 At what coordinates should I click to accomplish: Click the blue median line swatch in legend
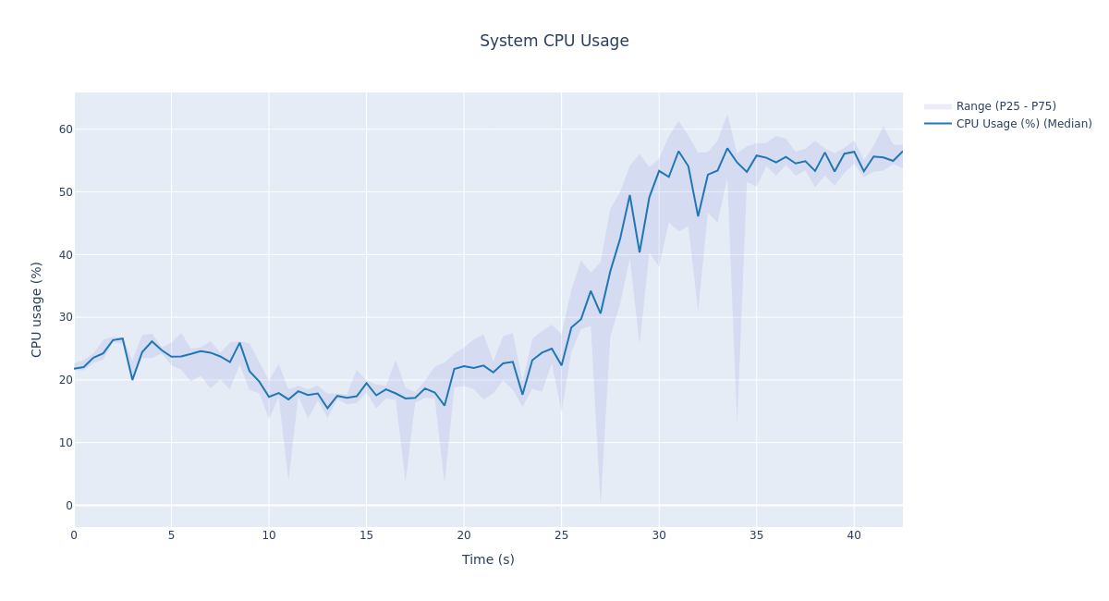[x=938, y=124]
